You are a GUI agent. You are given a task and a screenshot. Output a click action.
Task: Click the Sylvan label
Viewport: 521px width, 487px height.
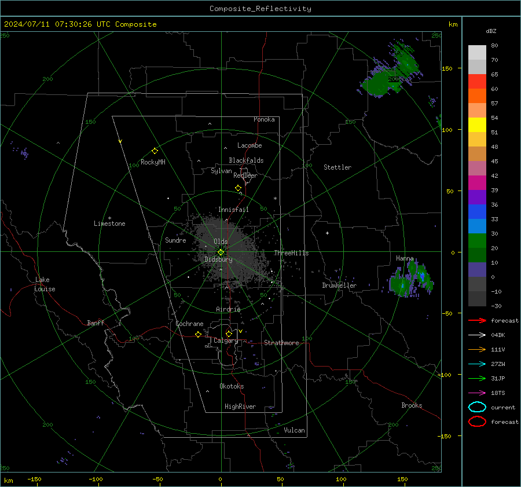click(221, 171)
